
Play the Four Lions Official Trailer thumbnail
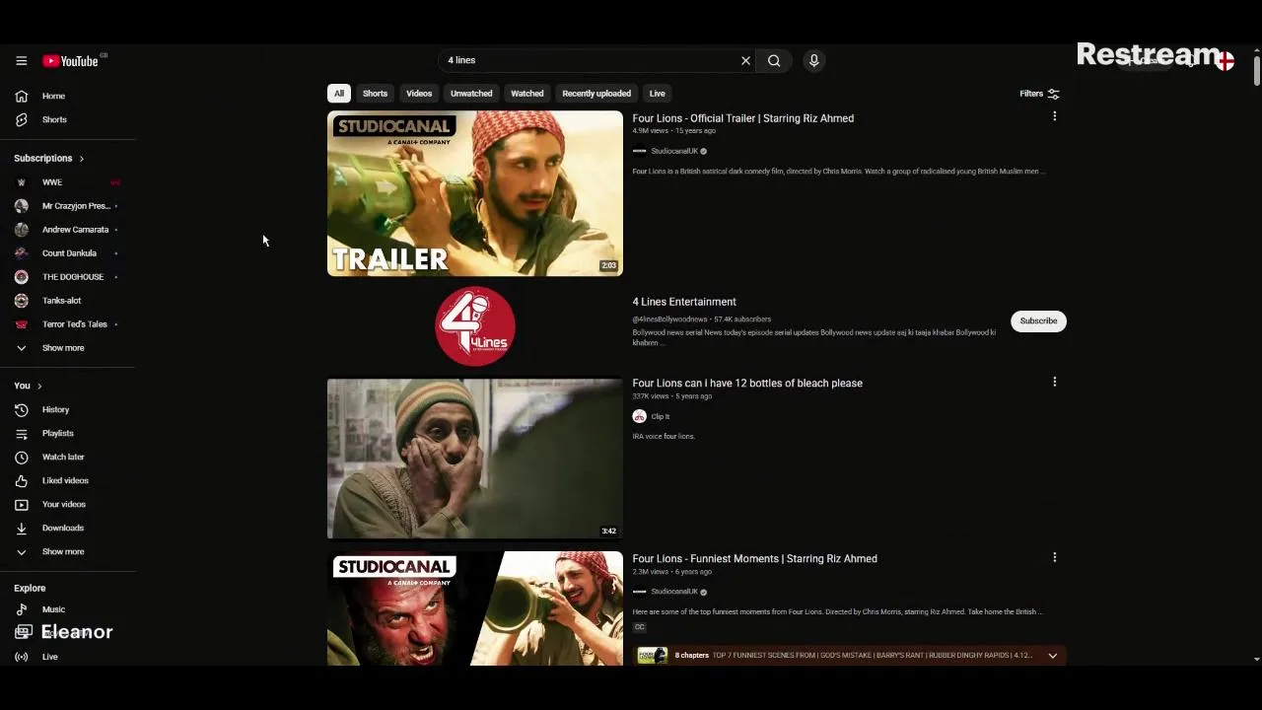tap(475, 193)
